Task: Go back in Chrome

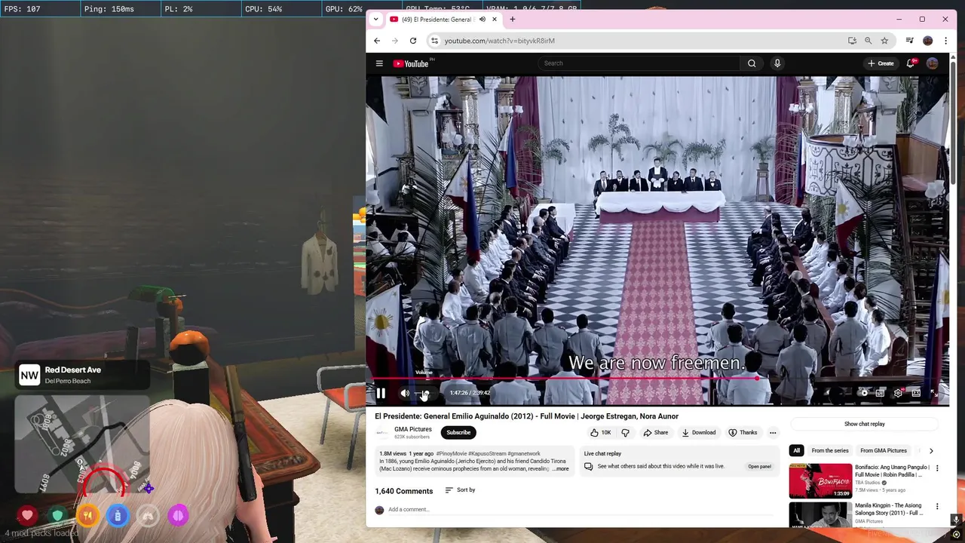Action: coord(377,41)
